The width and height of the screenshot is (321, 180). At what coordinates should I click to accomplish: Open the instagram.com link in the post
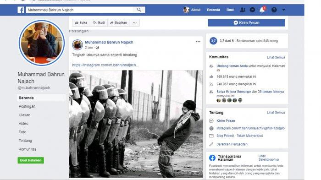point(105,65)
